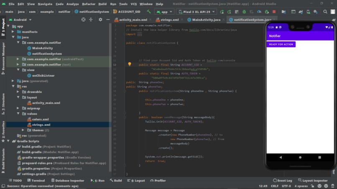Image resolution: width=337 pixels, height=189 pixels.
Task: Click the sad face feedback icon in status bar
Action: (x=326, y=186)
